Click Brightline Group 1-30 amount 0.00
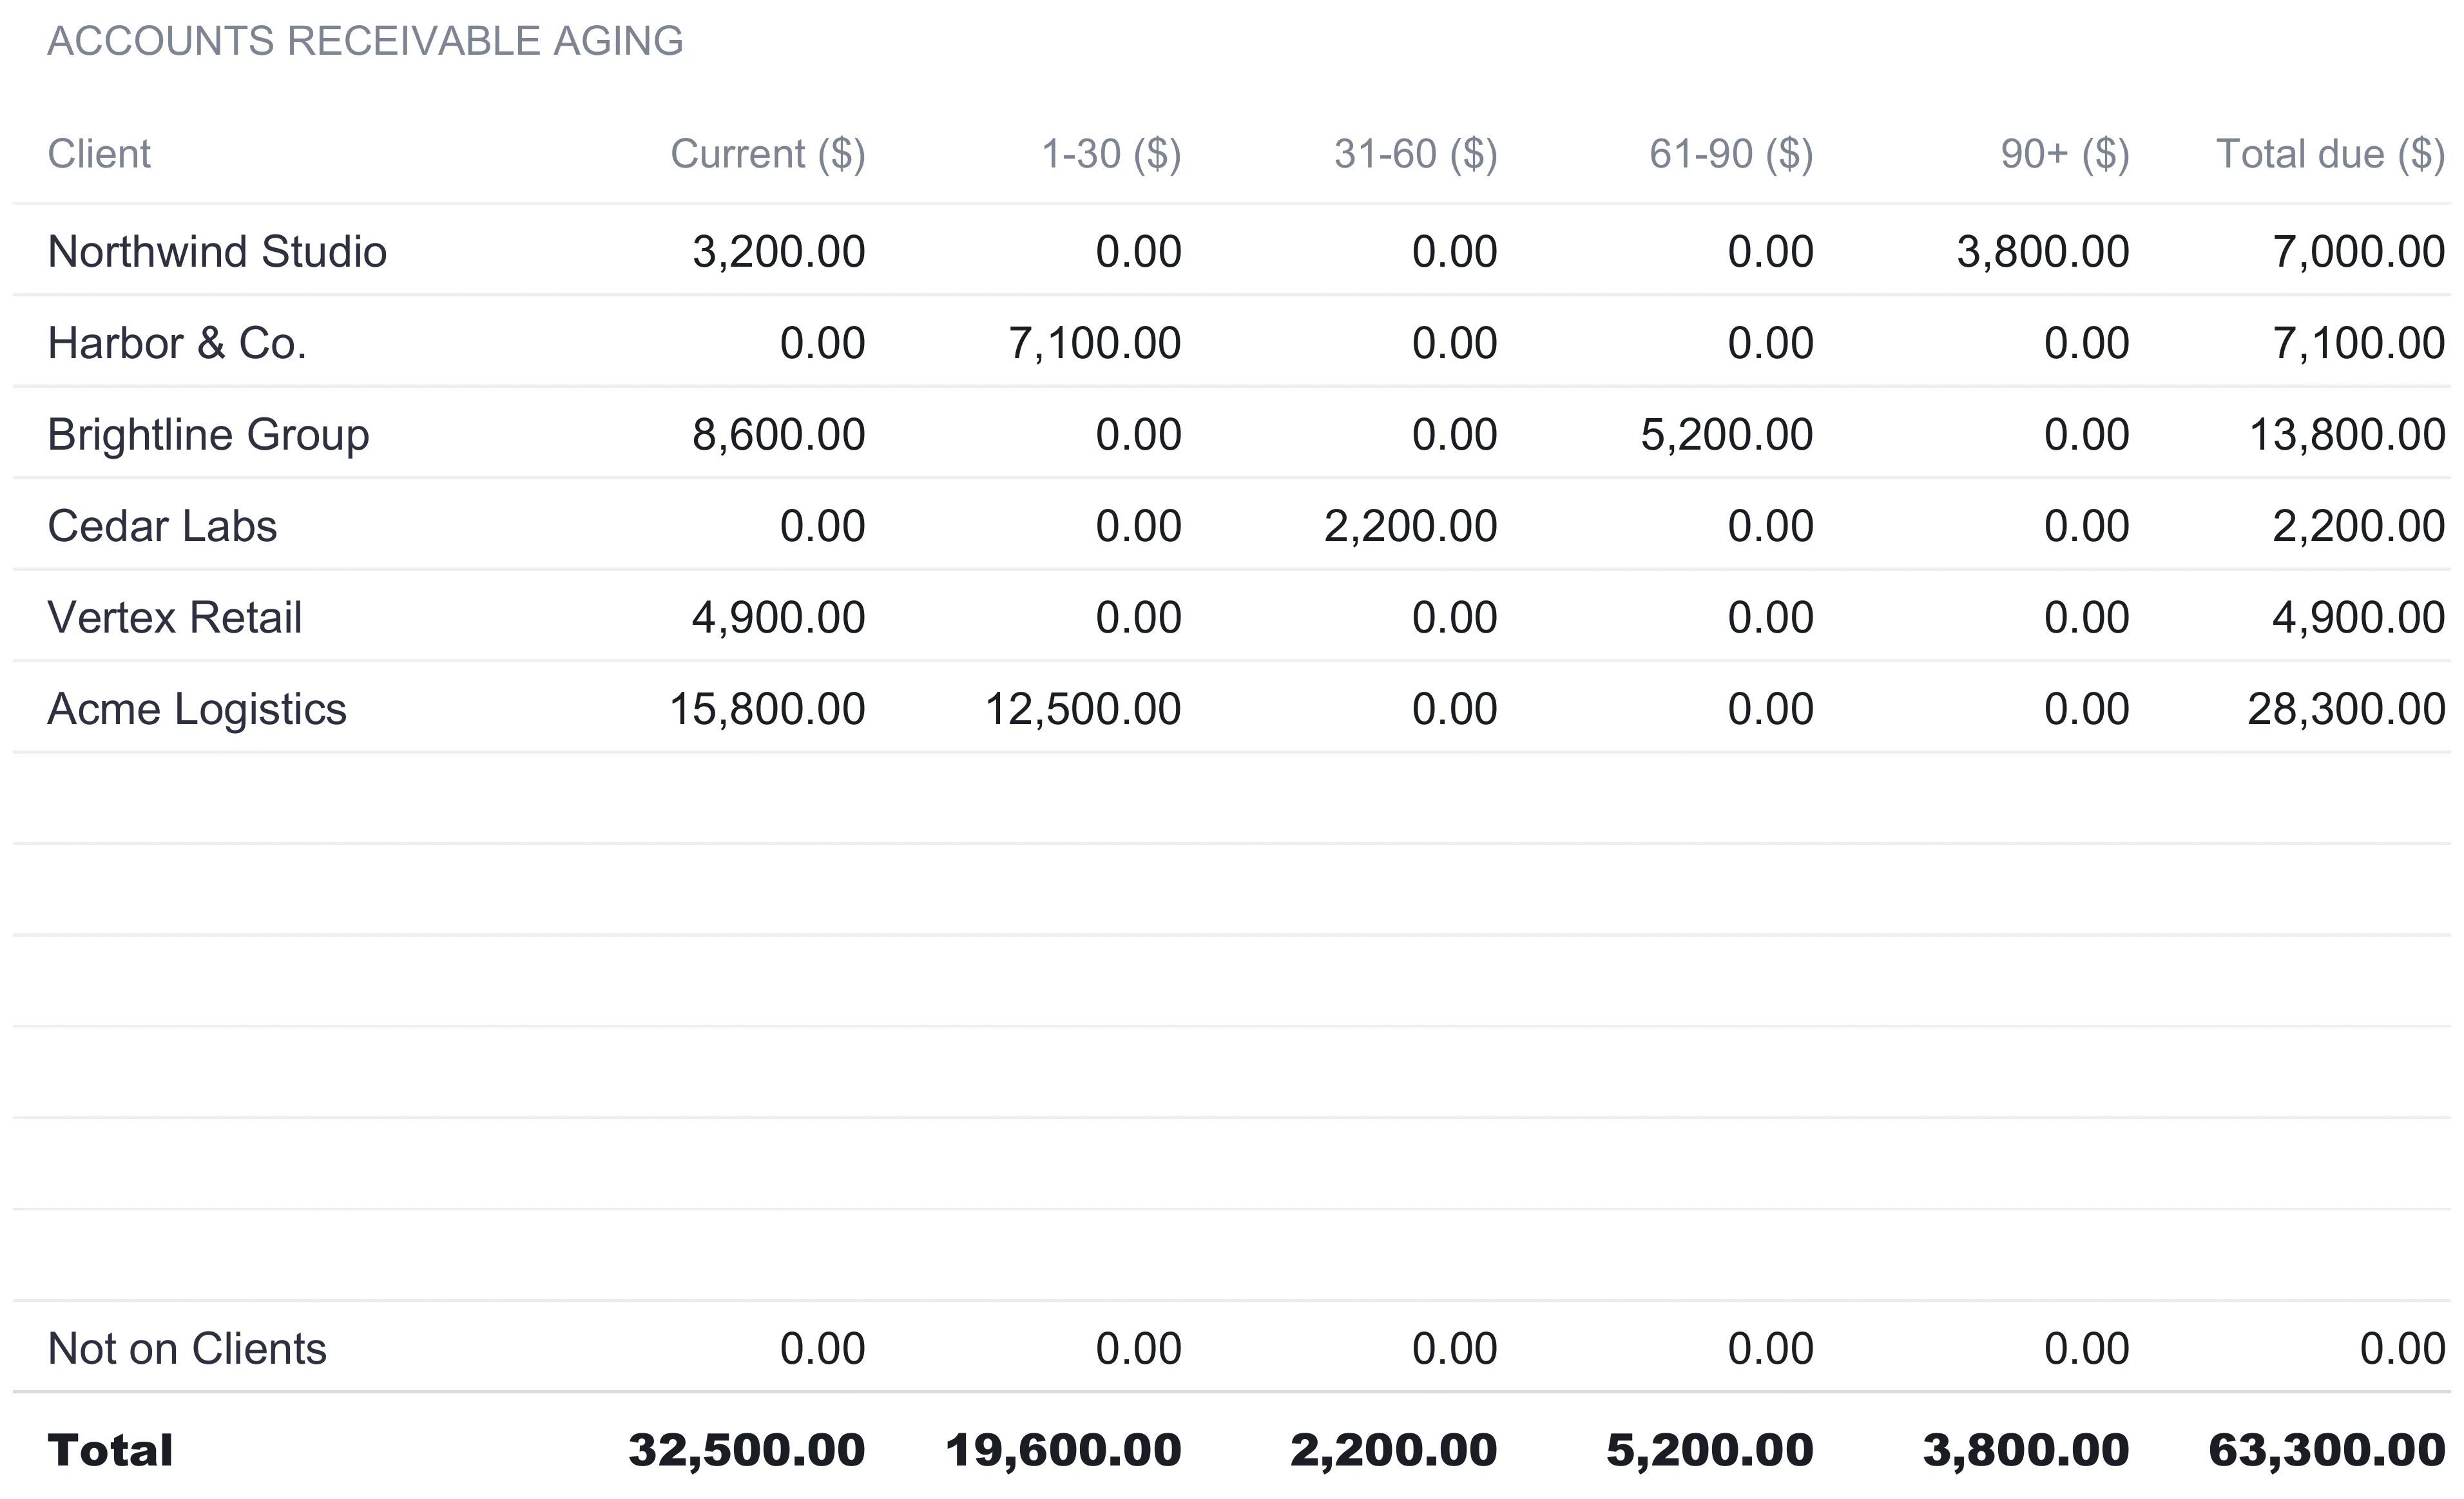This screenshot has width=2464, height=1499. click(x=1138, y=435)
